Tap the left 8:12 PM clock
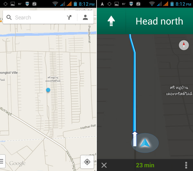Image resolution: width=193 pixels, height=171 pixels. [87, 4]
